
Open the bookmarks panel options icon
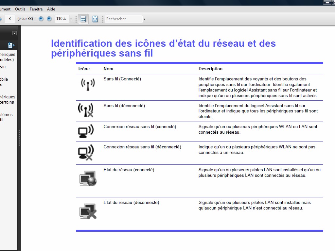(11, 45)
